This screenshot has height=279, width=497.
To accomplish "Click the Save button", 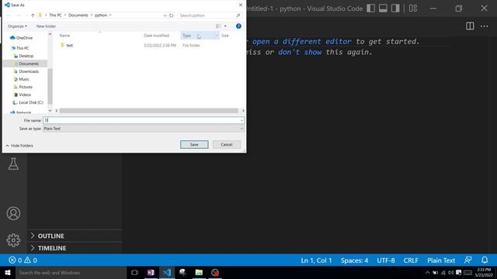I will [194, 145].
